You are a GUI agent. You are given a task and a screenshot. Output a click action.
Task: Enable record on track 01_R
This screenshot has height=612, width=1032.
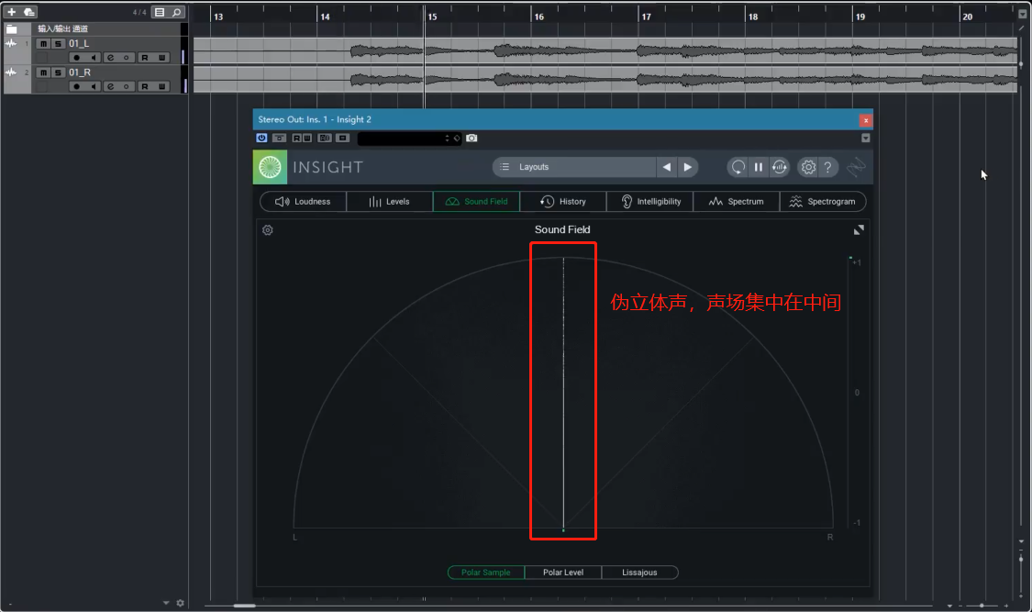77,86
